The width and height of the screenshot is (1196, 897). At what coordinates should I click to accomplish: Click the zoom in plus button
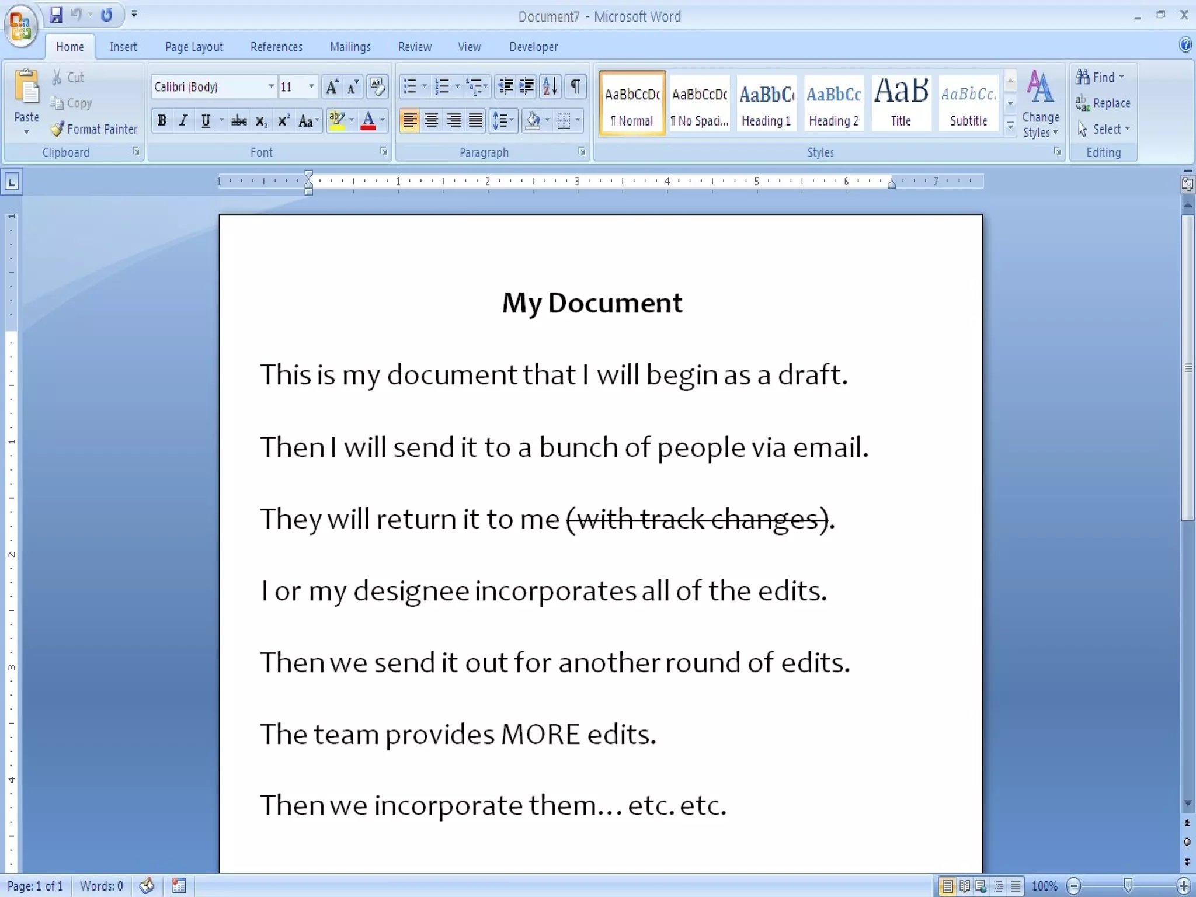click(1184, 886)
